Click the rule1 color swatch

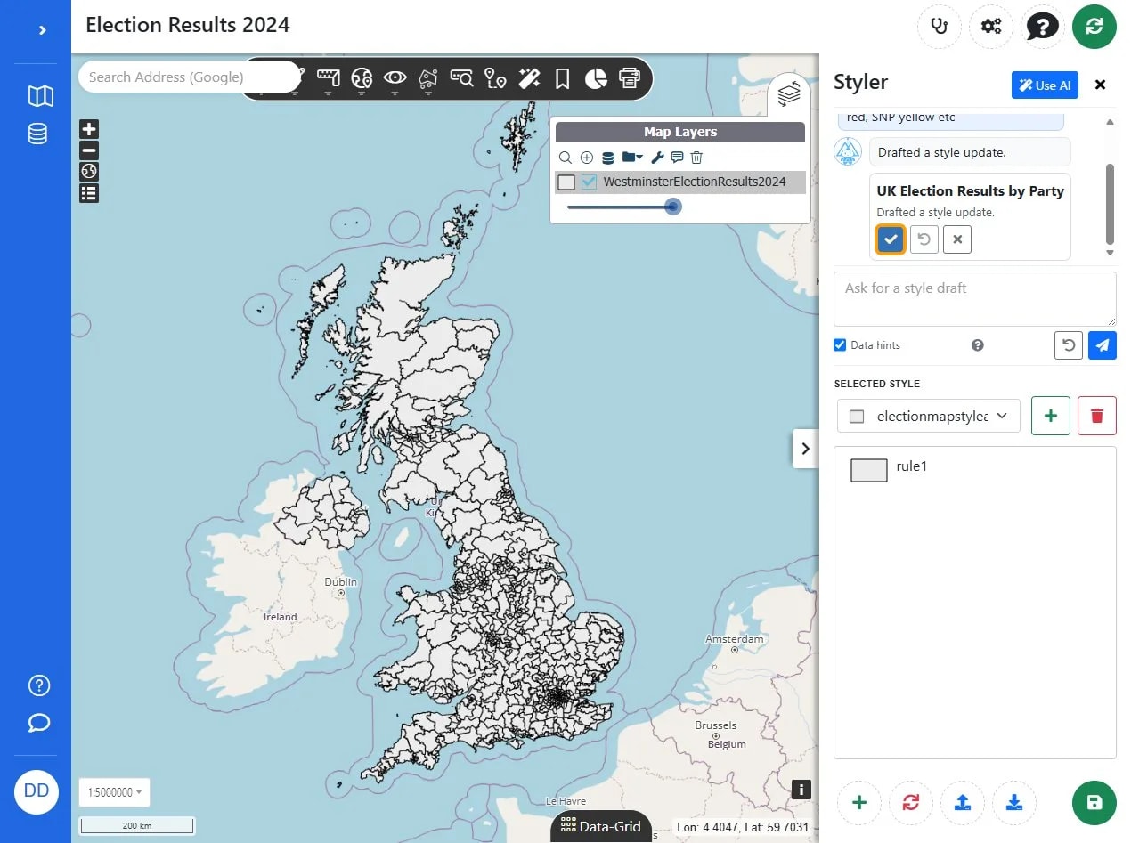(x=869, y=470)
